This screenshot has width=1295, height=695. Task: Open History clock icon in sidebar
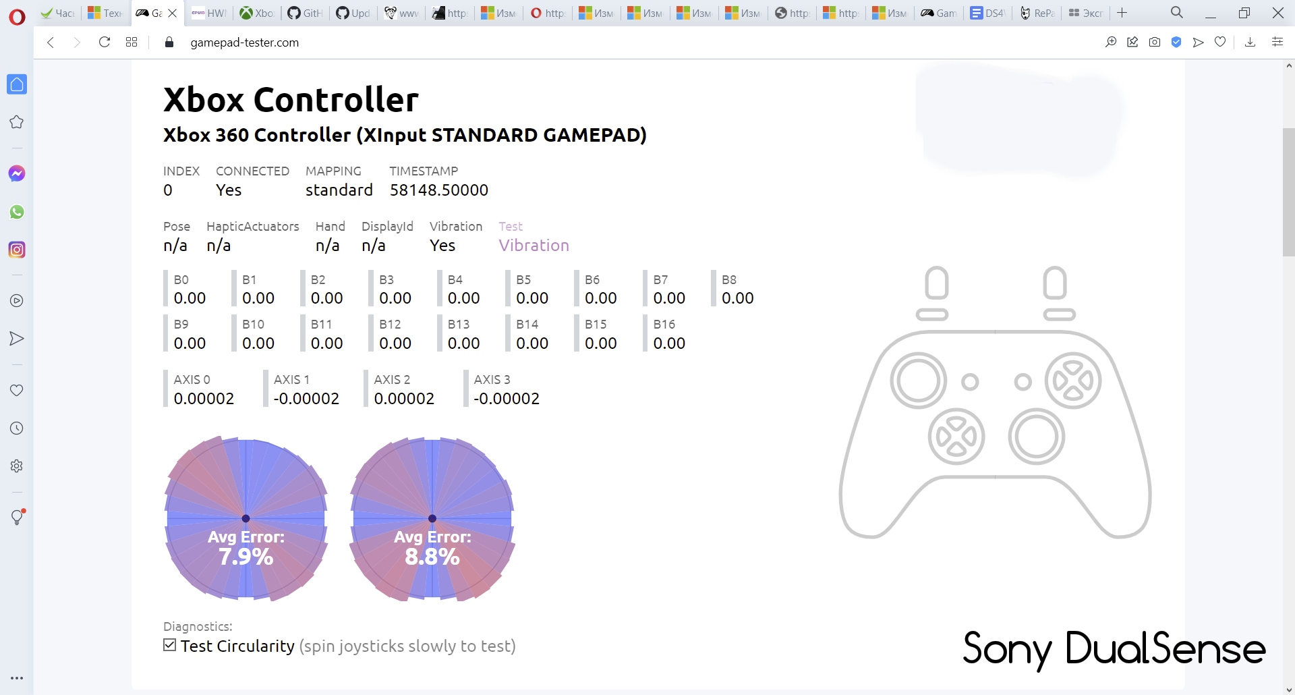coord(17,428)
